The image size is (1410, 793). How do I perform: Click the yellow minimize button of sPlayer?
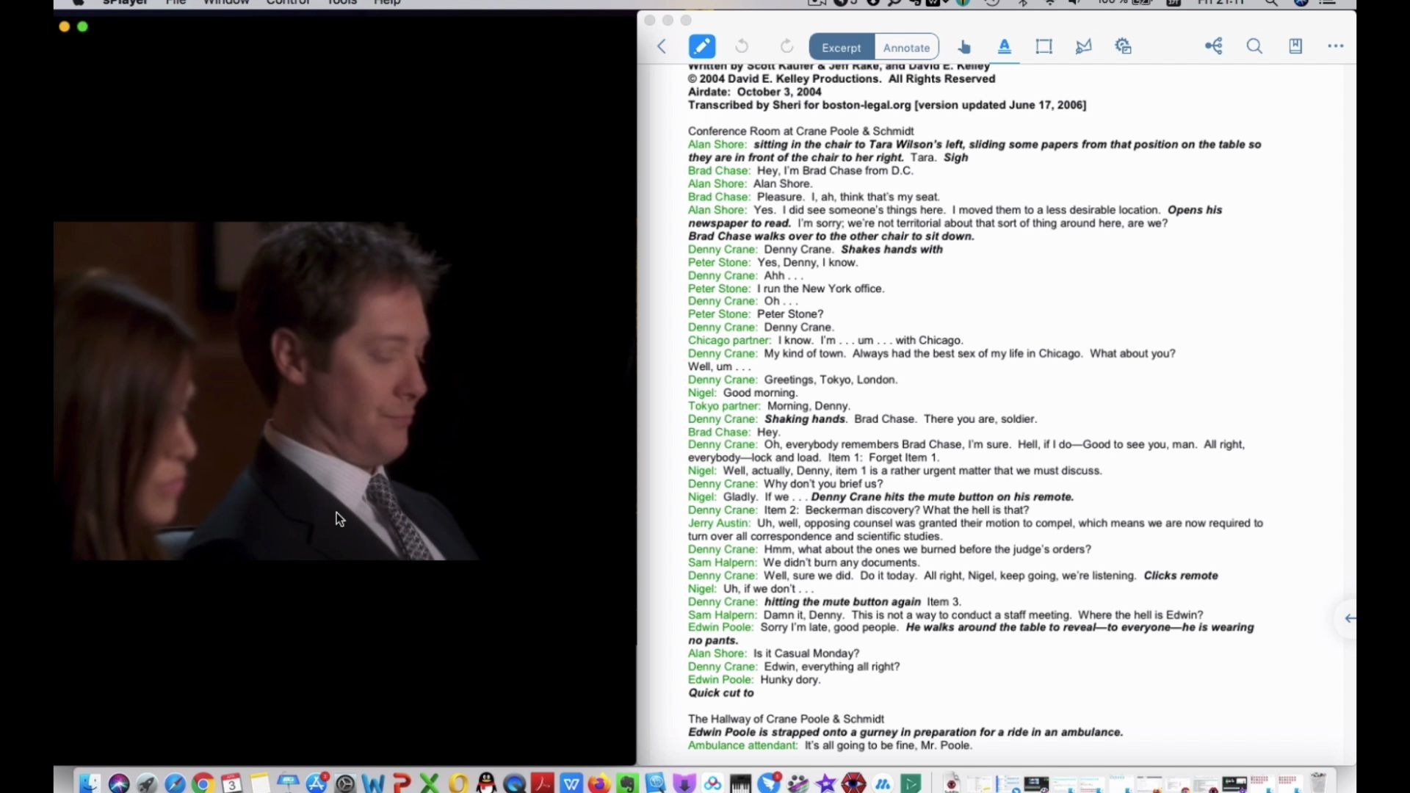pos(64,26)
